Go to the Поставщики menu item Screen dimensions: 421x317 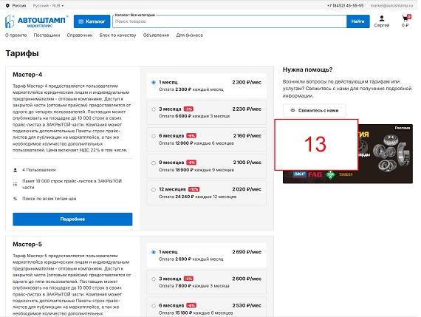(47, 35)
